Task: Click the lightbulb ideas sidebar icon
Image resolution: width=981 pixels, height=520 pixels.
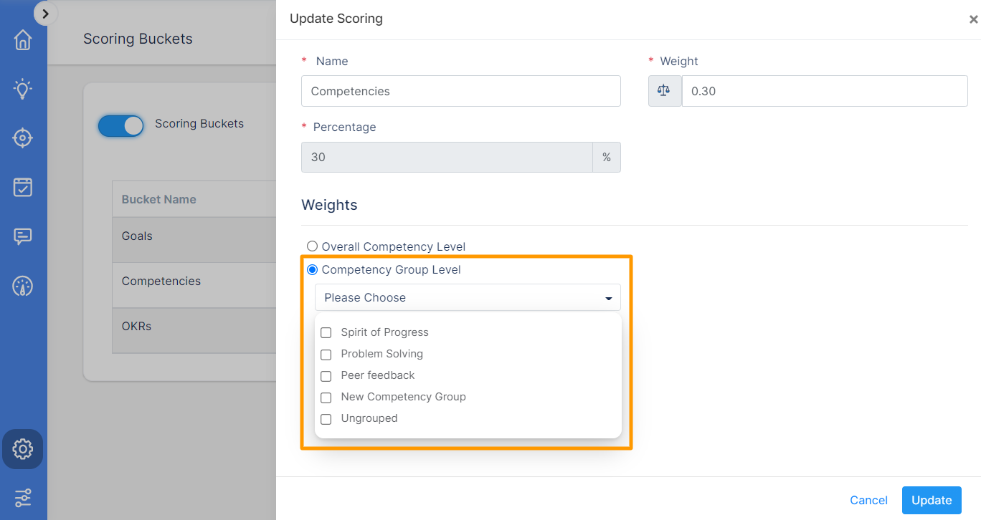Action: click(23, 90)
